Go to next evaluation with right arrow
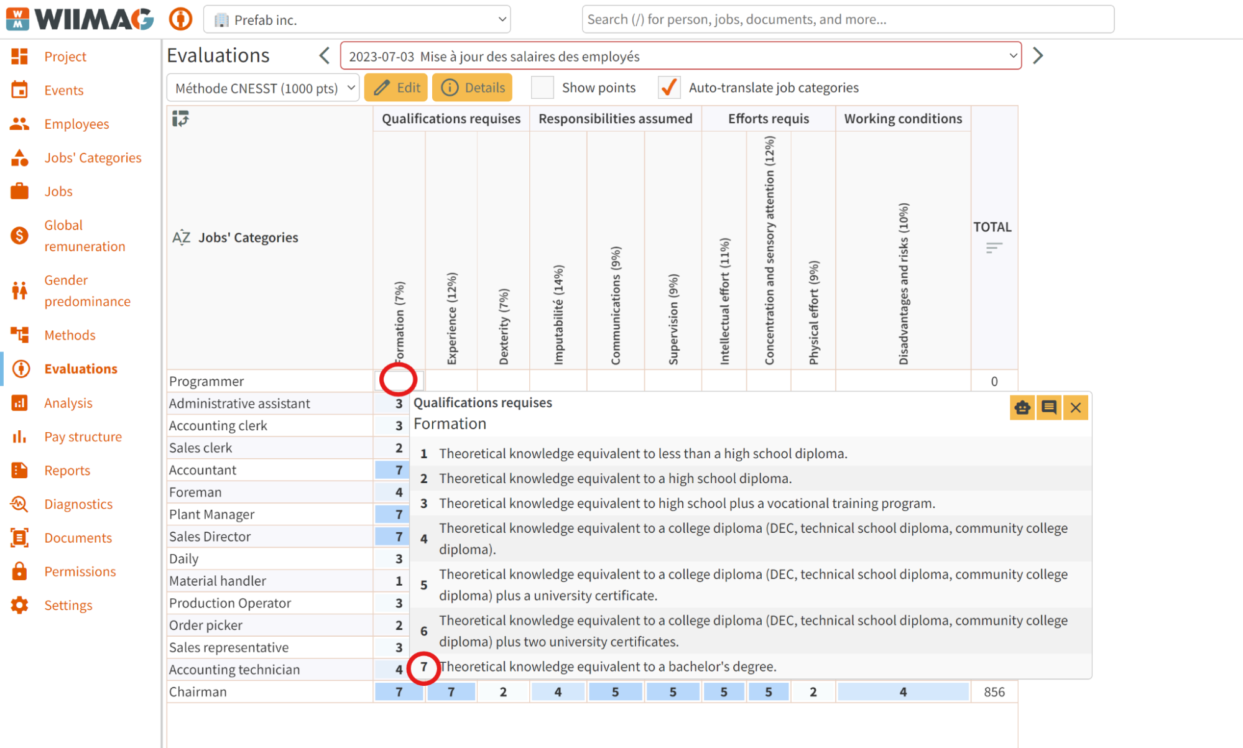This screenshot has width=1243, height=748. (x=1038, y=56)
